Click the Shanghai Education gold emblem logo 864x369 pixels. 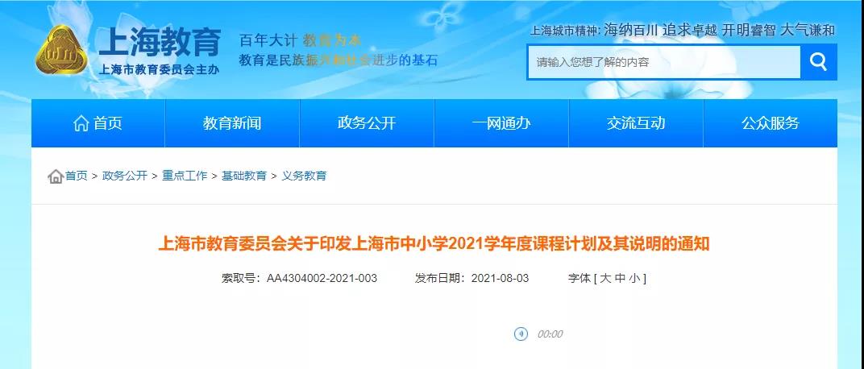(62, 50)
